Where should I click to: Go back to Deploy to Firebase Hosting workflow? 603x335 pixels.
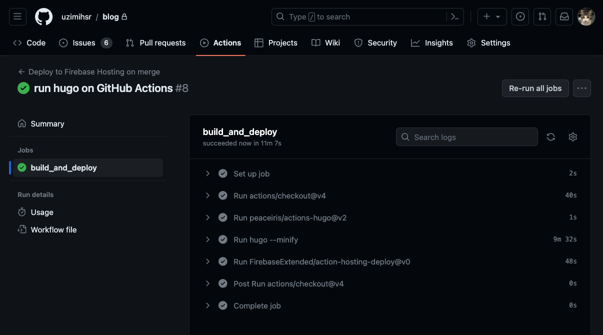(x=89, y=71)
